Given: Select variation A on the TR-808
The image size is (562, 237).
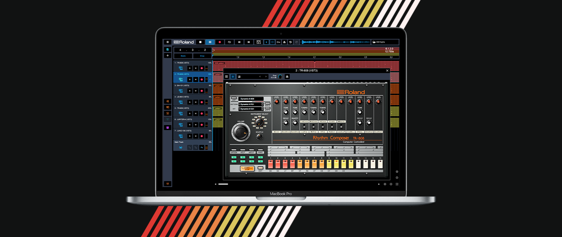Looking at the screenshot, I should coord(234,157).
